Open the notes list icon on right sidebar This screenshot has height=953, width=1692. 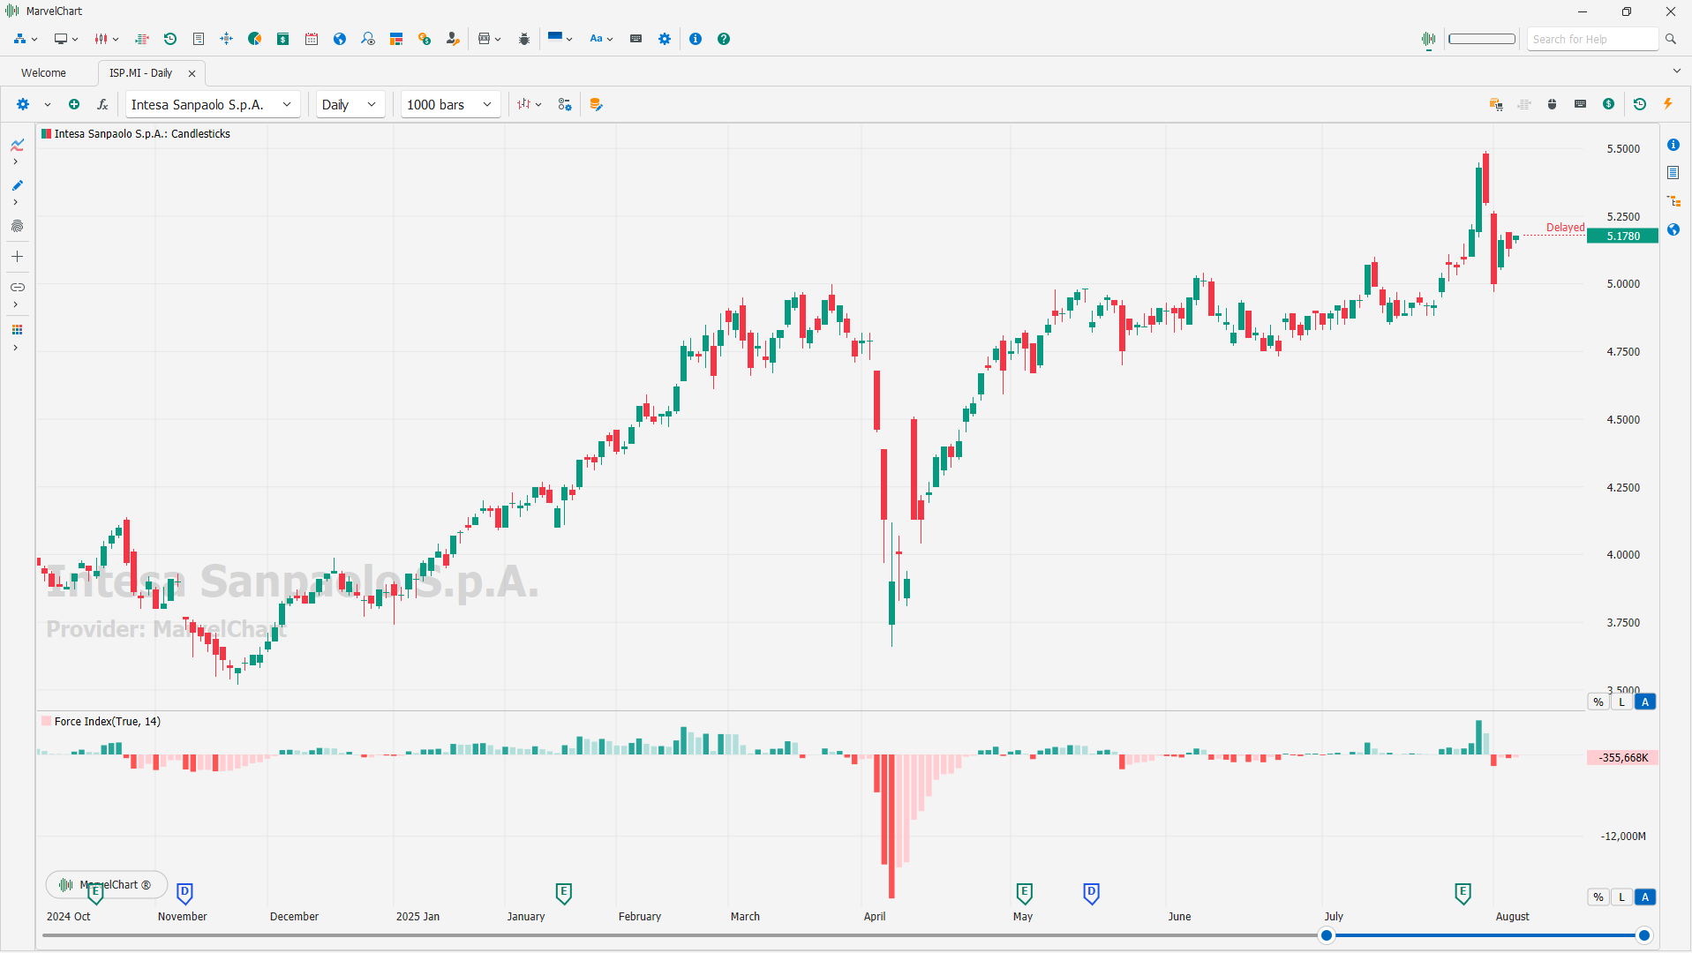click(1673, 173)
